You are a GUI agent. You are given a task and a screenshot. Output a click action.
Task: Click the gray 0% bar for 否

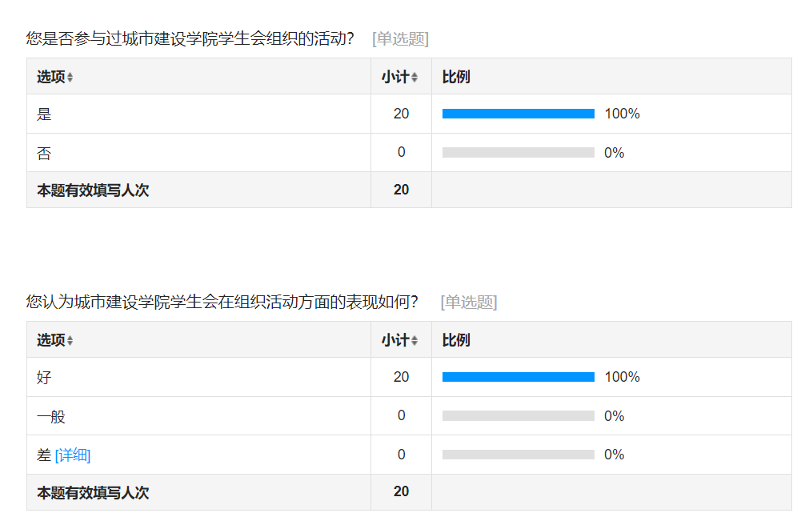coord(518,153)
